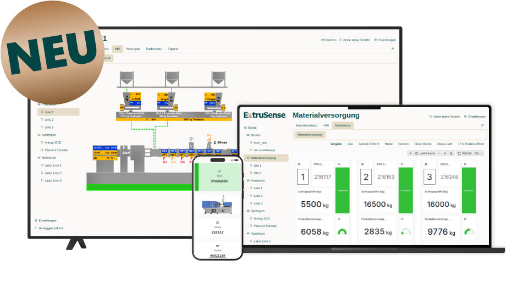
Task: Choose the Dieses Jahr time filter
Action: coord(445,144)
